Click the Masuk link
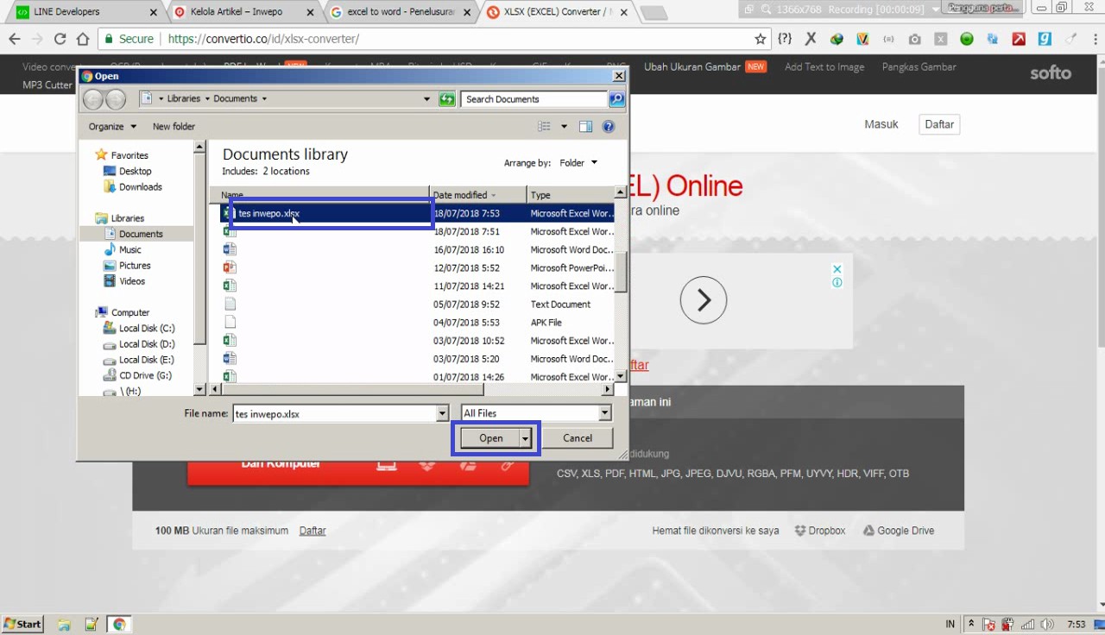 (x=881, y=124)
